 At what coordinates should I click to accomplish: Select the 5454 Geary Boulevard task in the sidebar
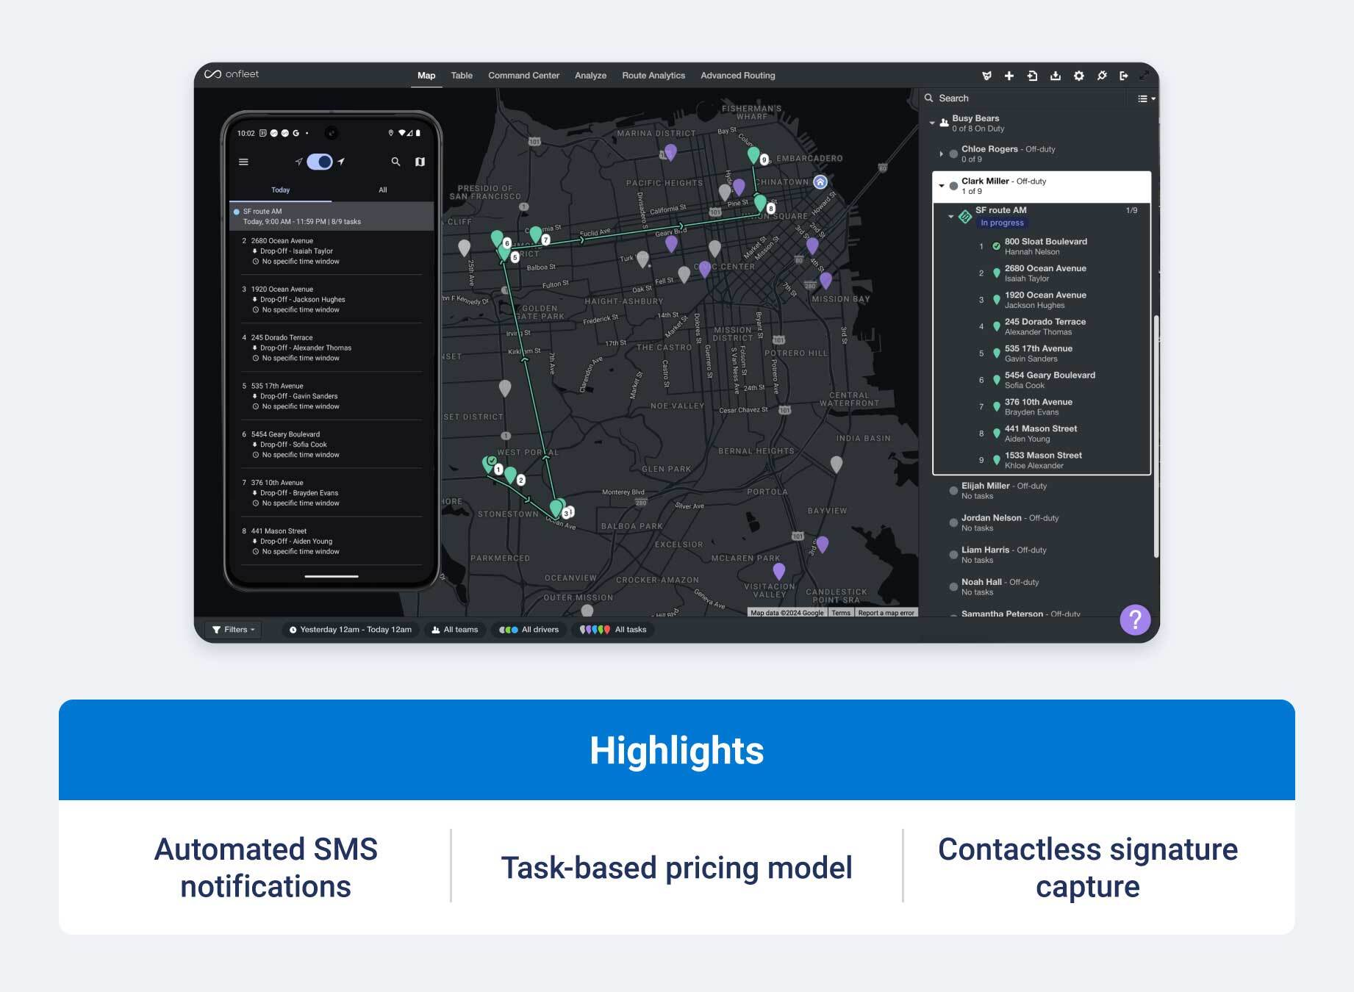(1042, 380)
